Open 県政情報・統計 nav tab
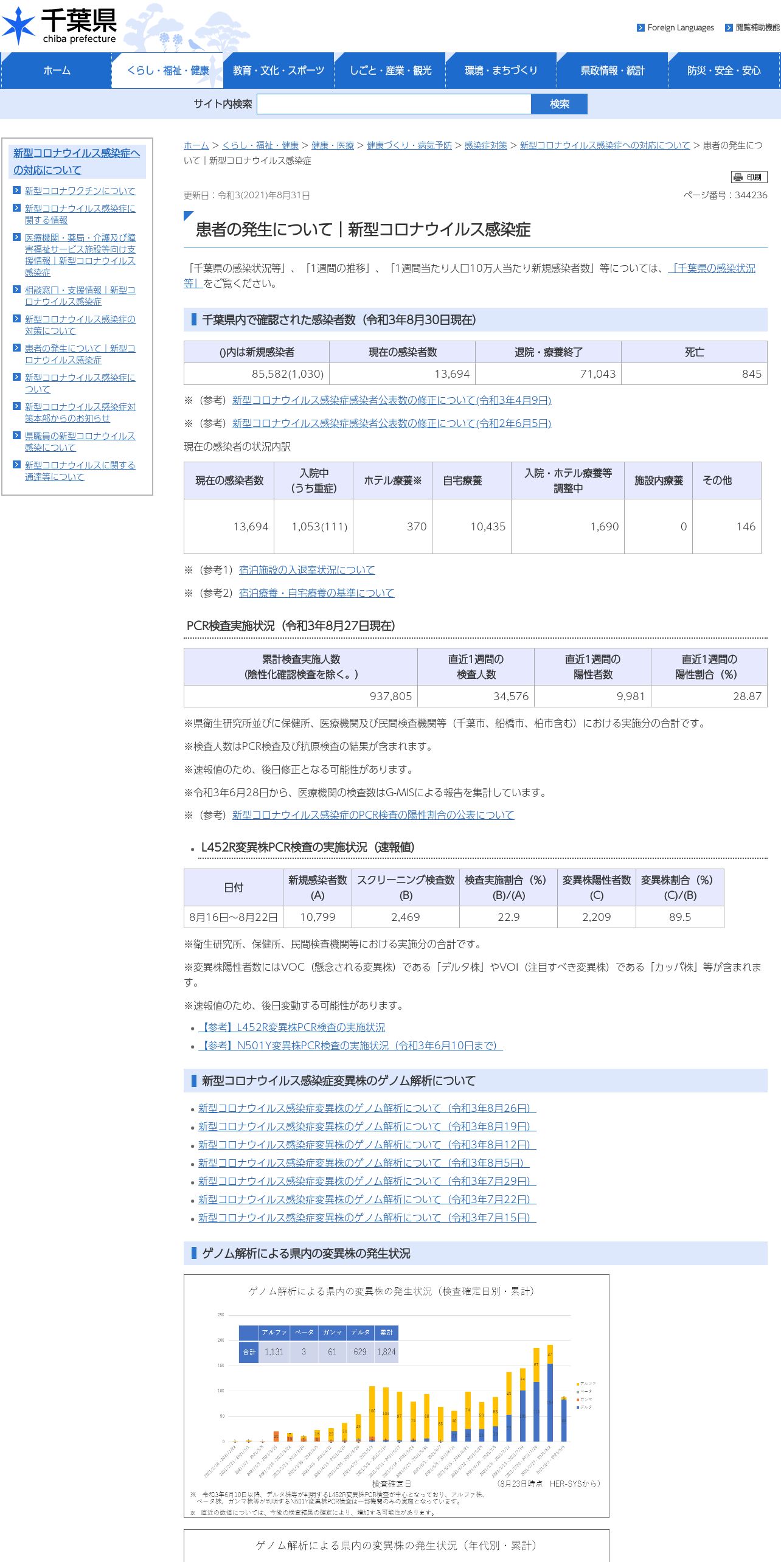This screenshot has height=1562, width=781. click(x=613, y=71)
